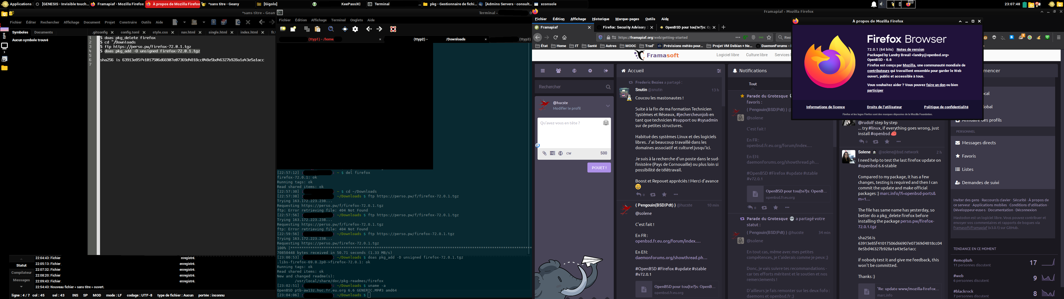Image resolution: width=1064 pixels, height=299 pixels.
Task: Open new tab icon in Terminal toolbar
Action: (283, 29)
